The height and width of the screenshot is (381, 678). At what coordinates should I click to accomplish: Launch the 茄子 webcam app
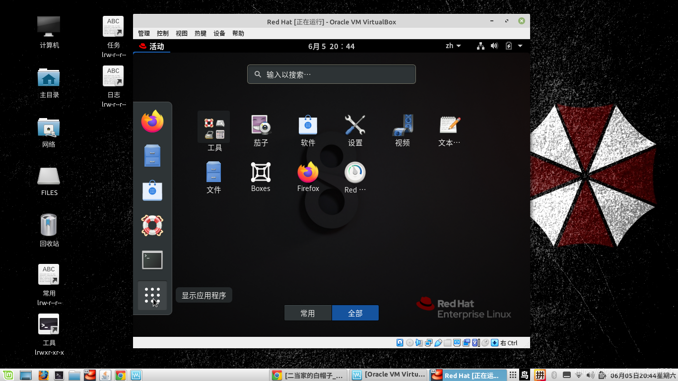261,131
